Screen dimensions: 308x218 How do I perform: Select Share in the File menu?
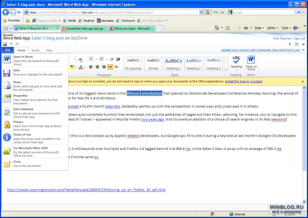(35, 86)
